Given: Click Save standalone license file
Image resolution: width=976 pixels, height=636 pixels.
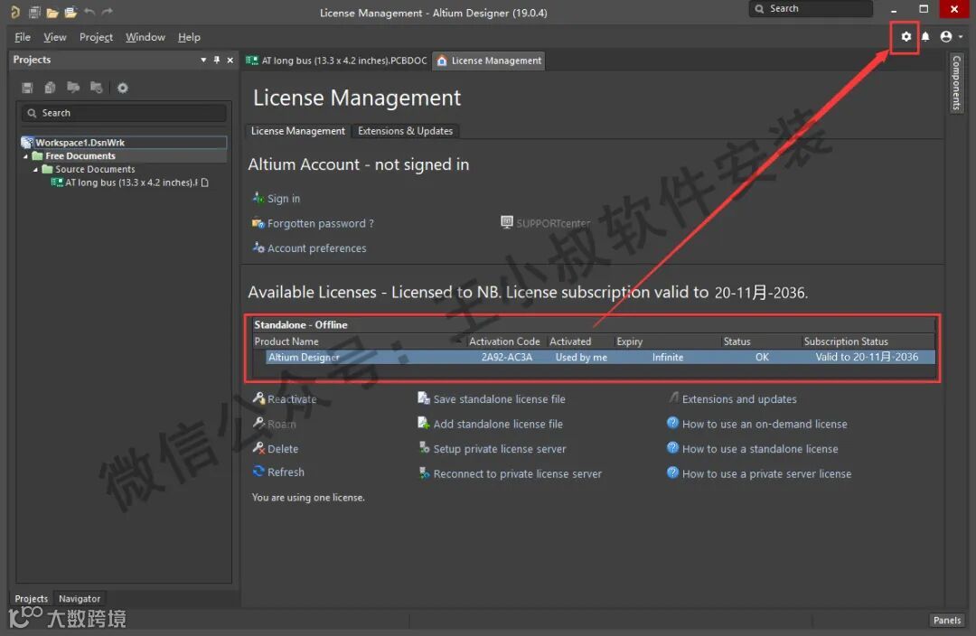Looking at the screenshot, I should coord(492,399).
